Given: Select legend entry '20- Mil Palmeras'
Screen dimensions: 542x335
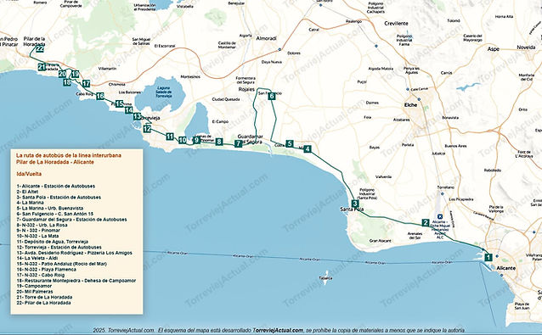Looking at the screenshot, I should [x=35, y=292].
